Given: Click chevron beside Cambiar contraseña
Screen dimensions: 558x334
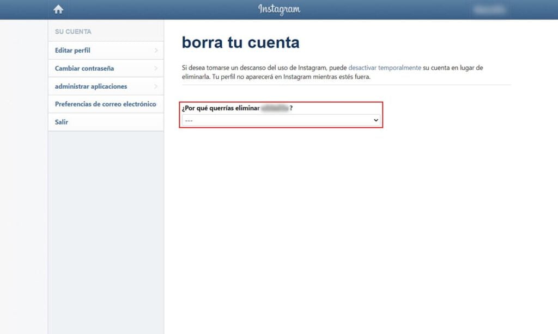Looking at the screenshot, I should click(156, 68).
